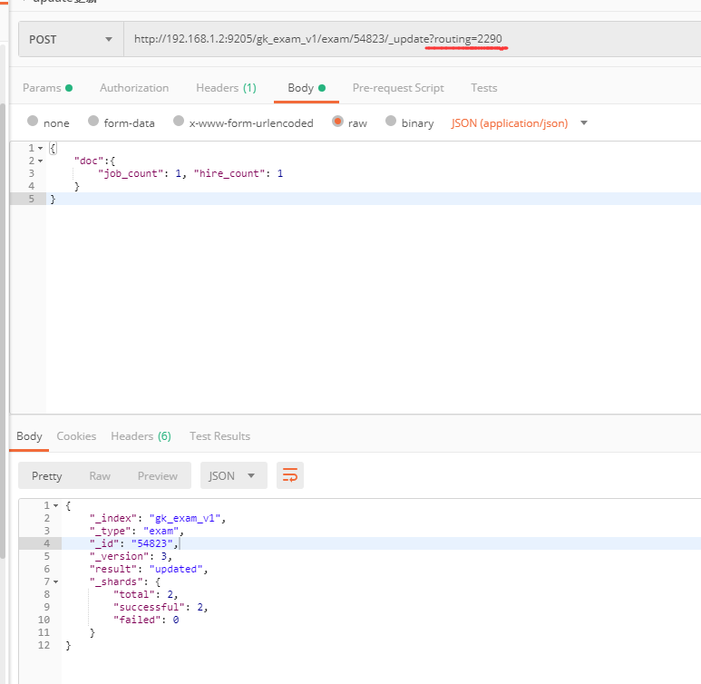Show the Test Results tab
This screenshot has width=701, height=684.
tap(219, 436)
